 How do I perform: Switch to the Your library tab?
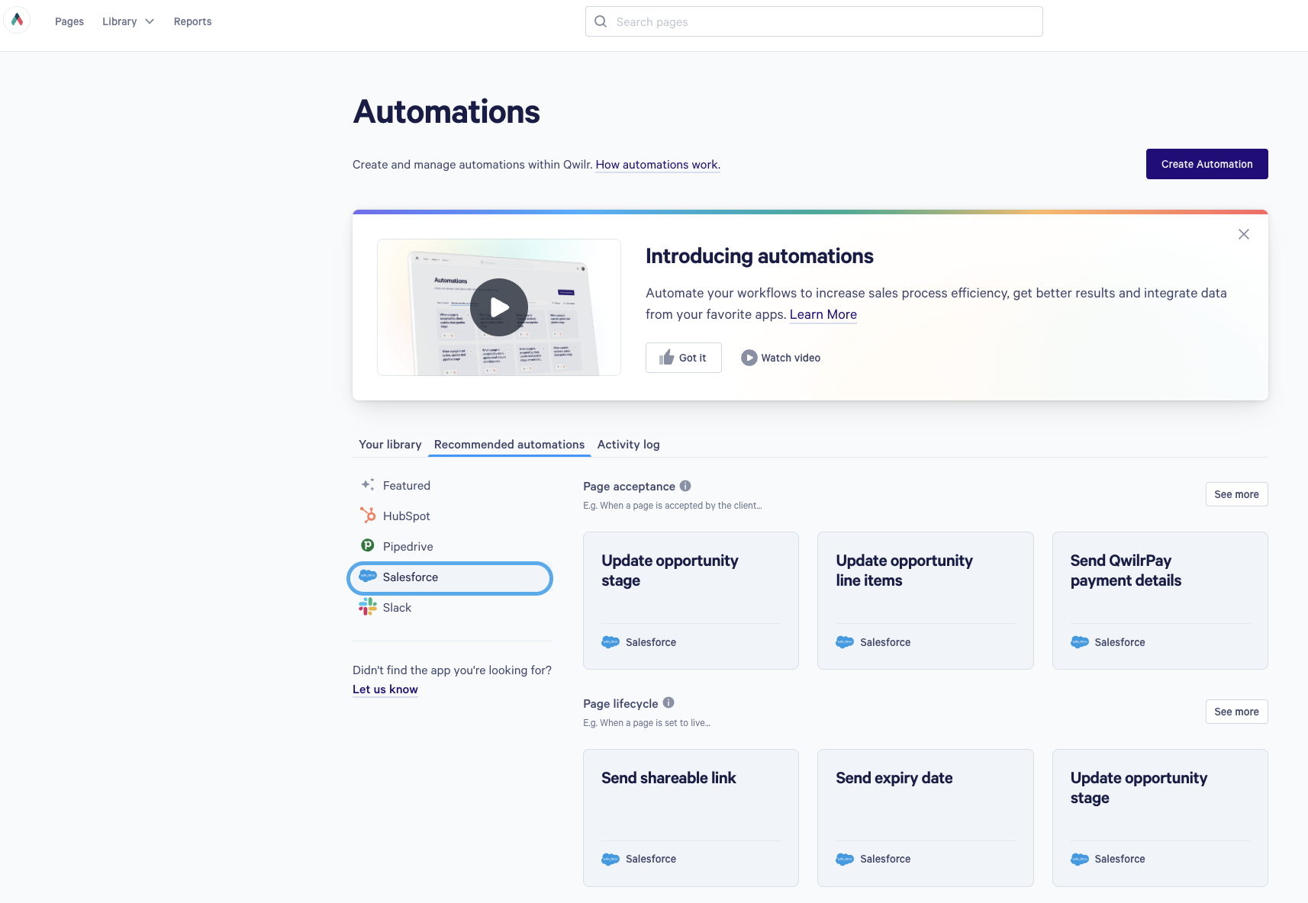click(390, 445)
